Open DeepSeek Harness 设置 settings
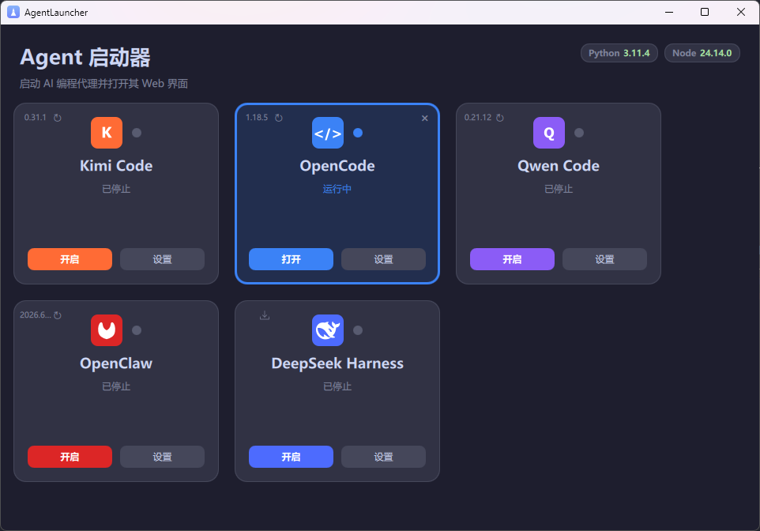The width and height of the screenshot is (760, 531). pos(383,457)
